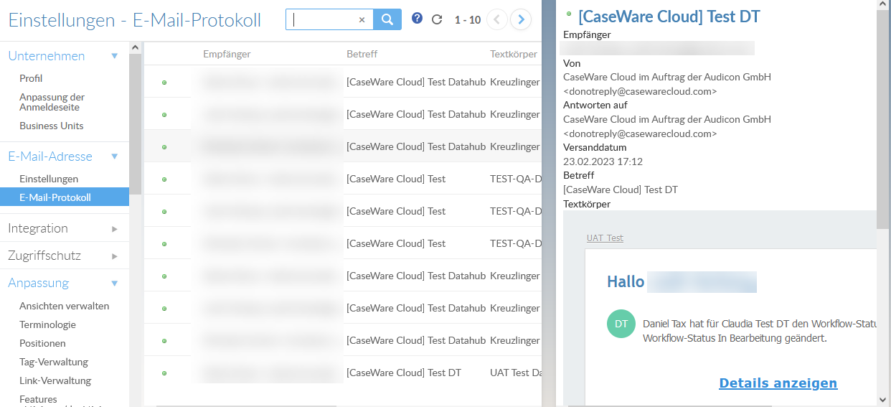Go to previous page arrow

click(496, 19)
